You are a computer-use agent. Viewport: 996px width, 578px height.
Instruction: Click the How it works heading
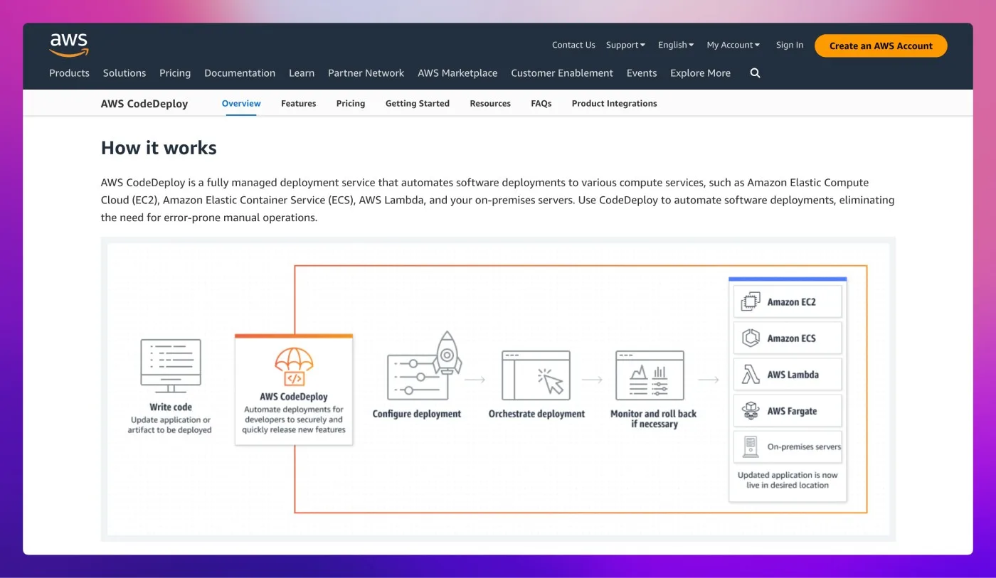(159, 148)
